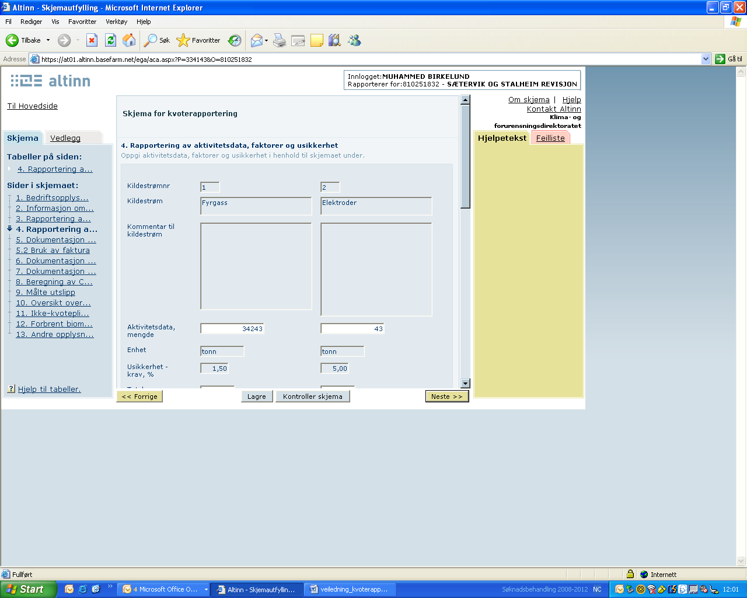
Task: Jump to table 4. Rapportering a...
Action: tap(55, 169)
